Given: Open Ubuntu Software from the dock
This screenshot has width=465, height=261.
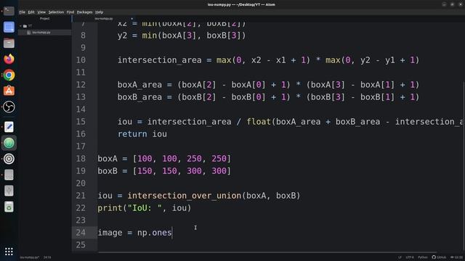Looking at the screenshot, I should (x=9, y=91).
